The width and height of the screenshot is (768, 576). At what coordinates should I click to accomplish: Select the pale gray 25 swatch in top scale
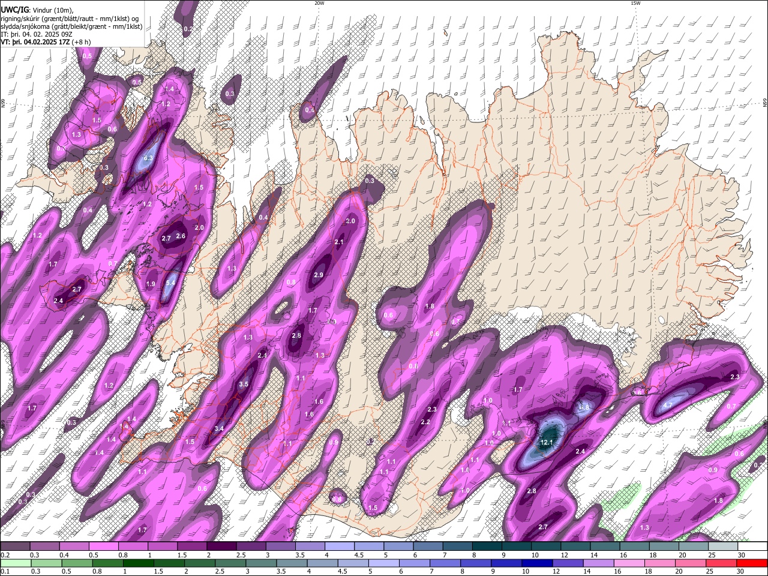click(724, 546)
